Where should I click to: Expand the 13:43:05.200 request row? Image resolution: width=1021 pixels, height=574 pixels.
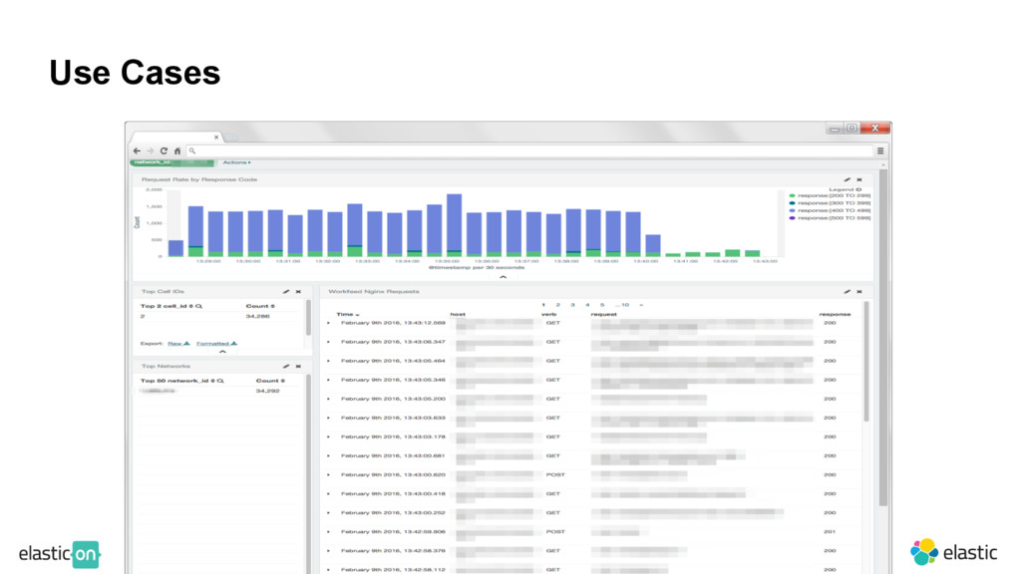click(328, 399)
